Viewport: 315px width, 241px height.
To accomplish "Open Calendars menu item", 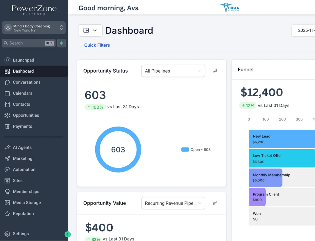I will 34,93.
